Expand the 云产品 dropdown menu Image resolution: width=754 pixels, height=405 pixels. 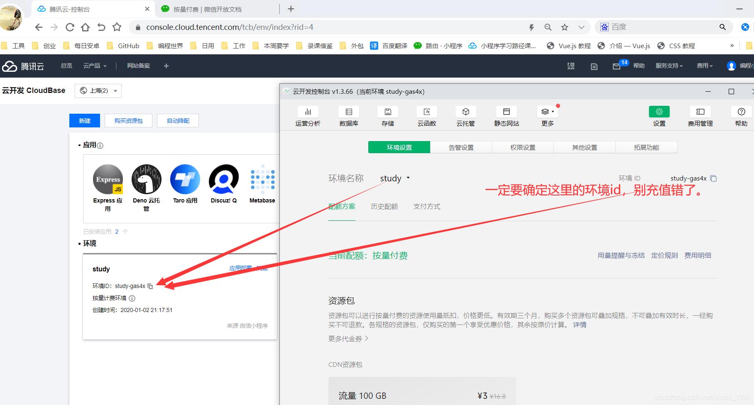95,66
